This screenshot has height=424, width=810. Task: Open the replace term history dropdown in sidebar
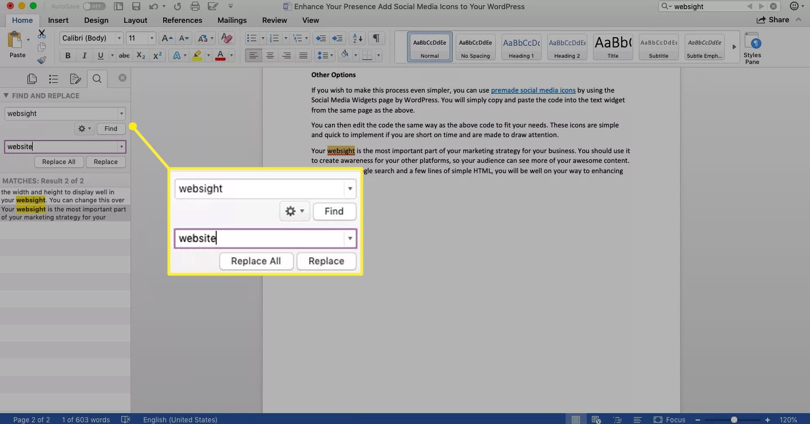(121, 147)
